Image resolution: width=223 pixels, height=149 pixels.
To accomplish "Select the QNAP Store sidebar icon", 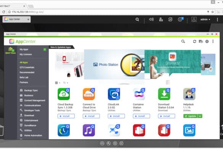I will click(11, 50).
